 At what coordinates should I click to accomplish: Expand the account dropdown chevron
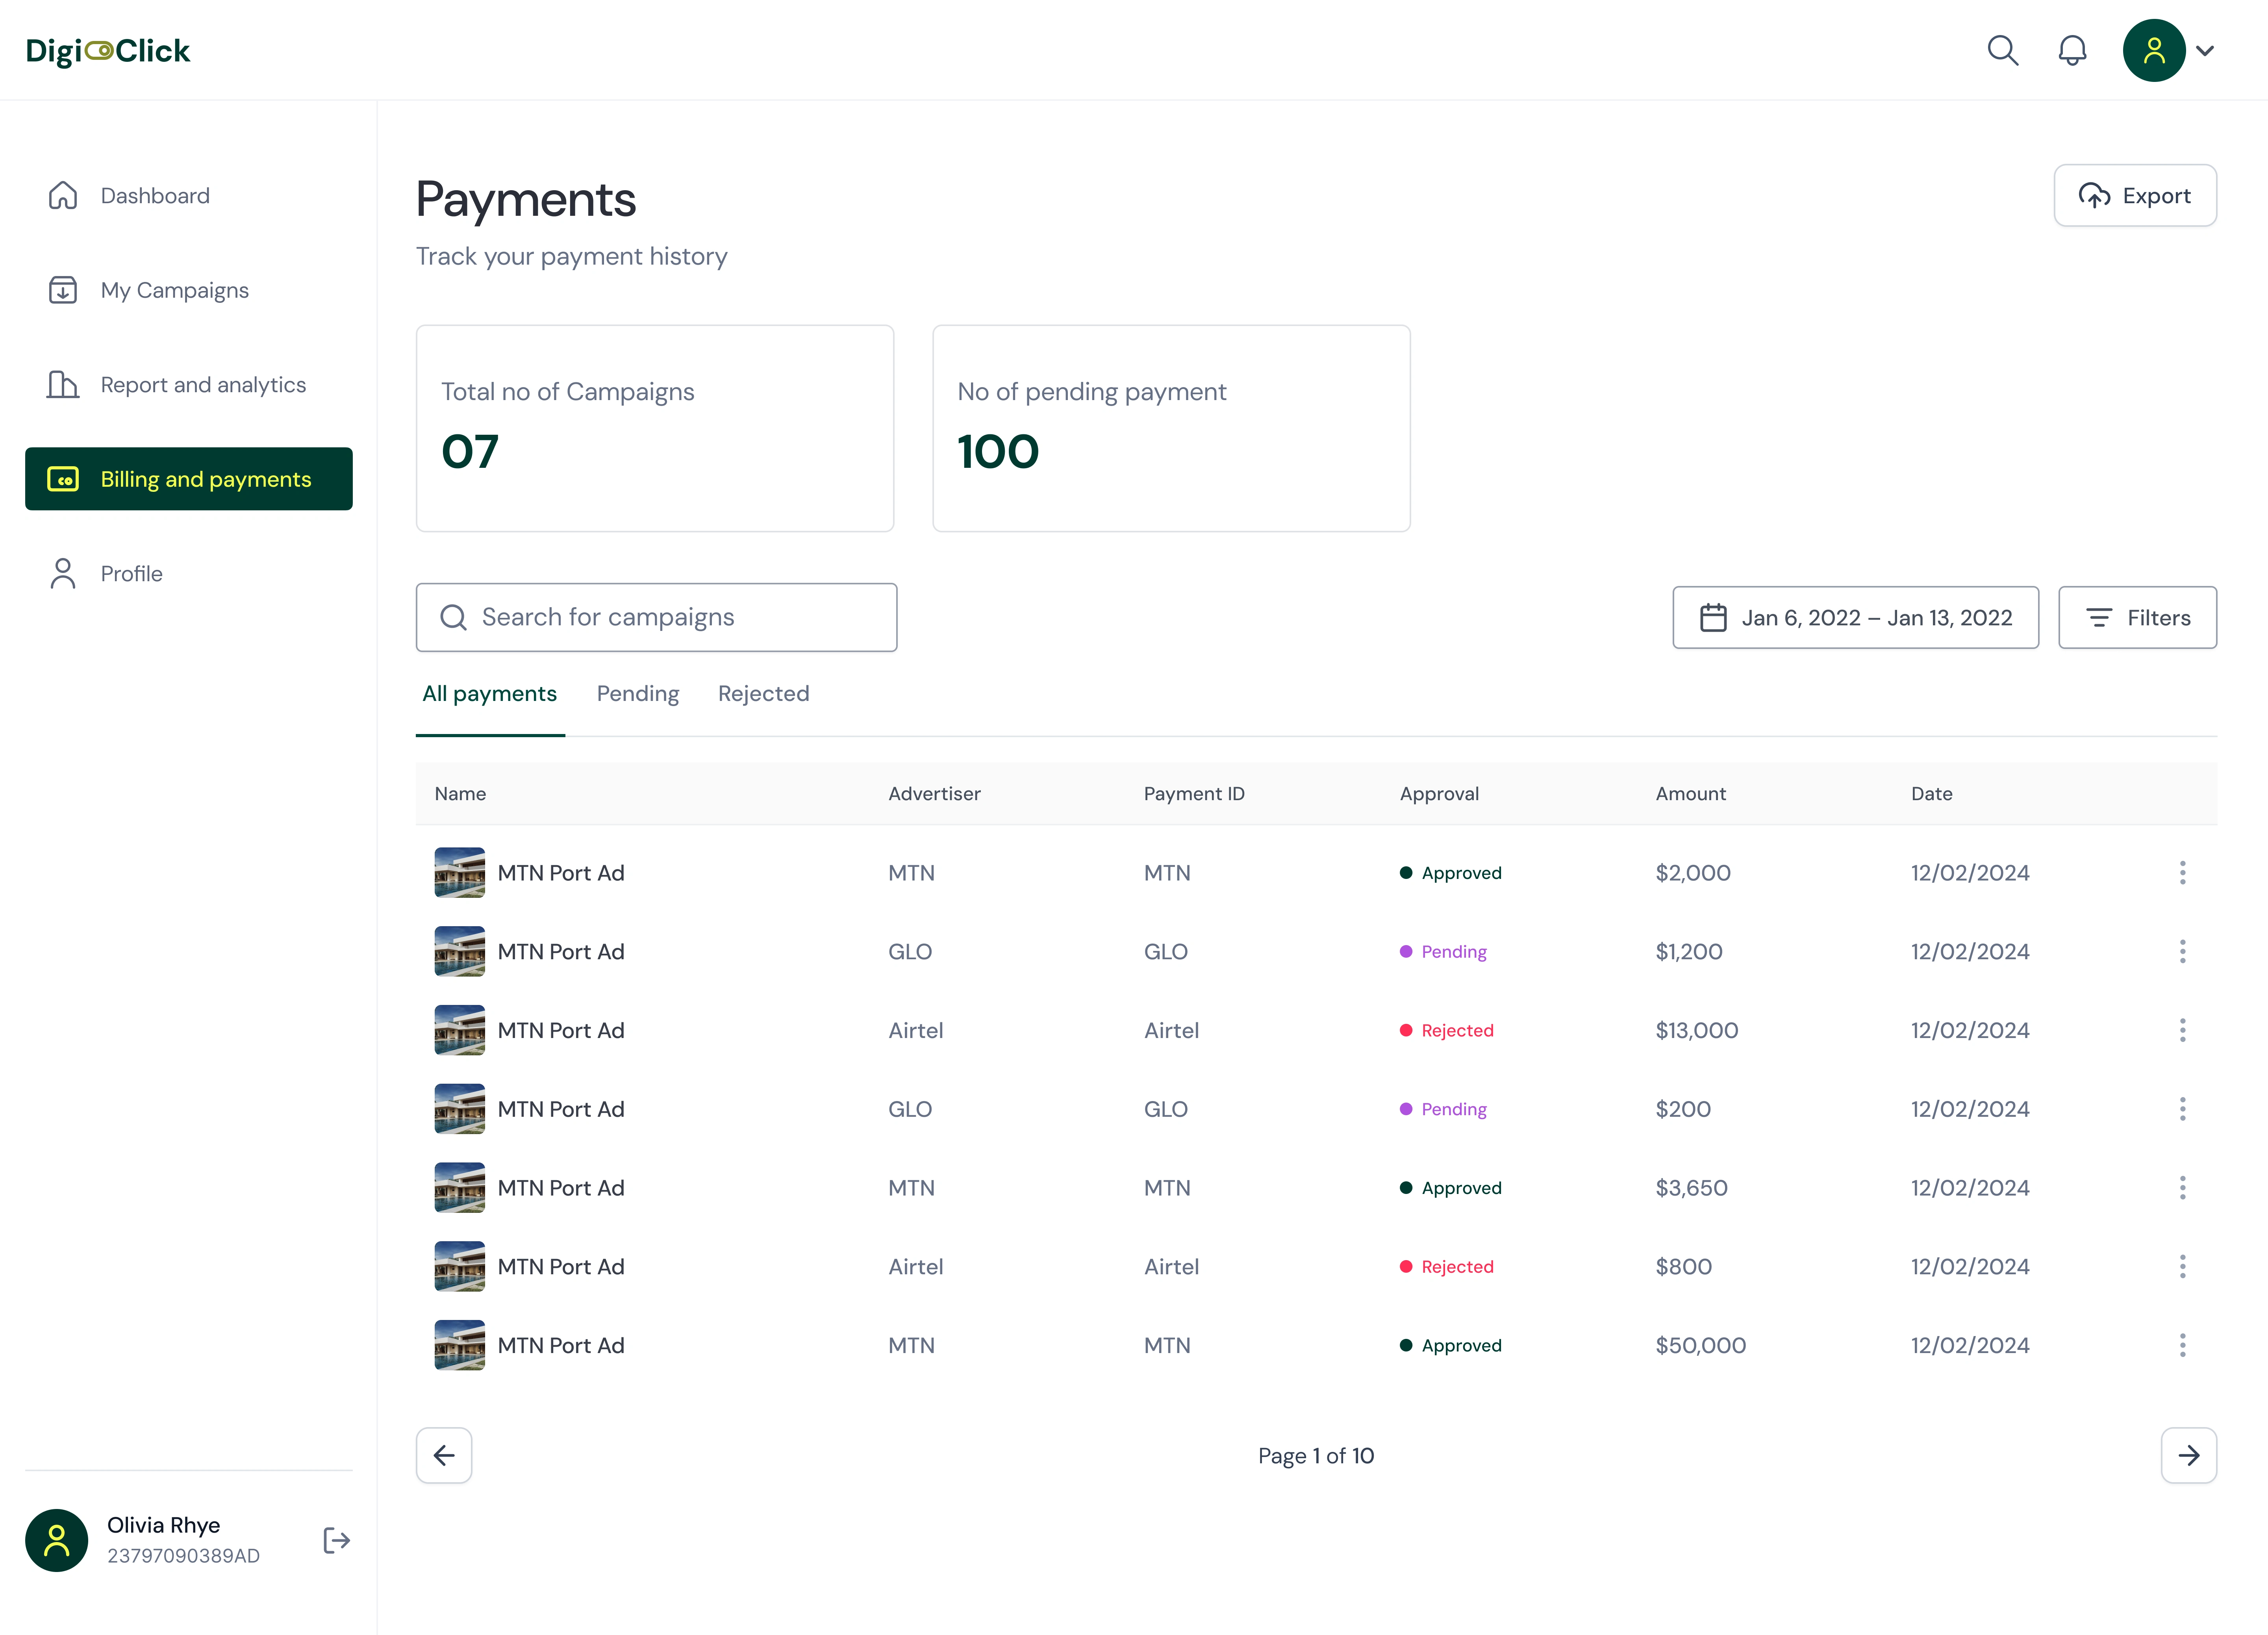tap(2205, 51)
